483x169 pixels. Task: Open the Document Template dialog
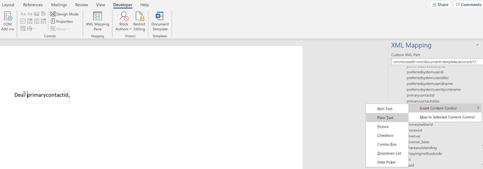tap(160, 21)
